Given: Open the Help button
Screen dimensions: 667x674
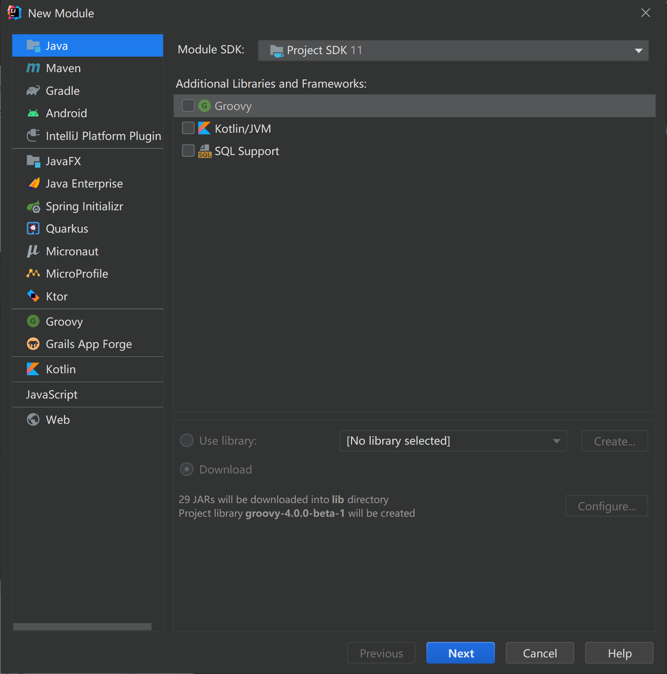Looking at the screenshot, I should click(619, 653).
